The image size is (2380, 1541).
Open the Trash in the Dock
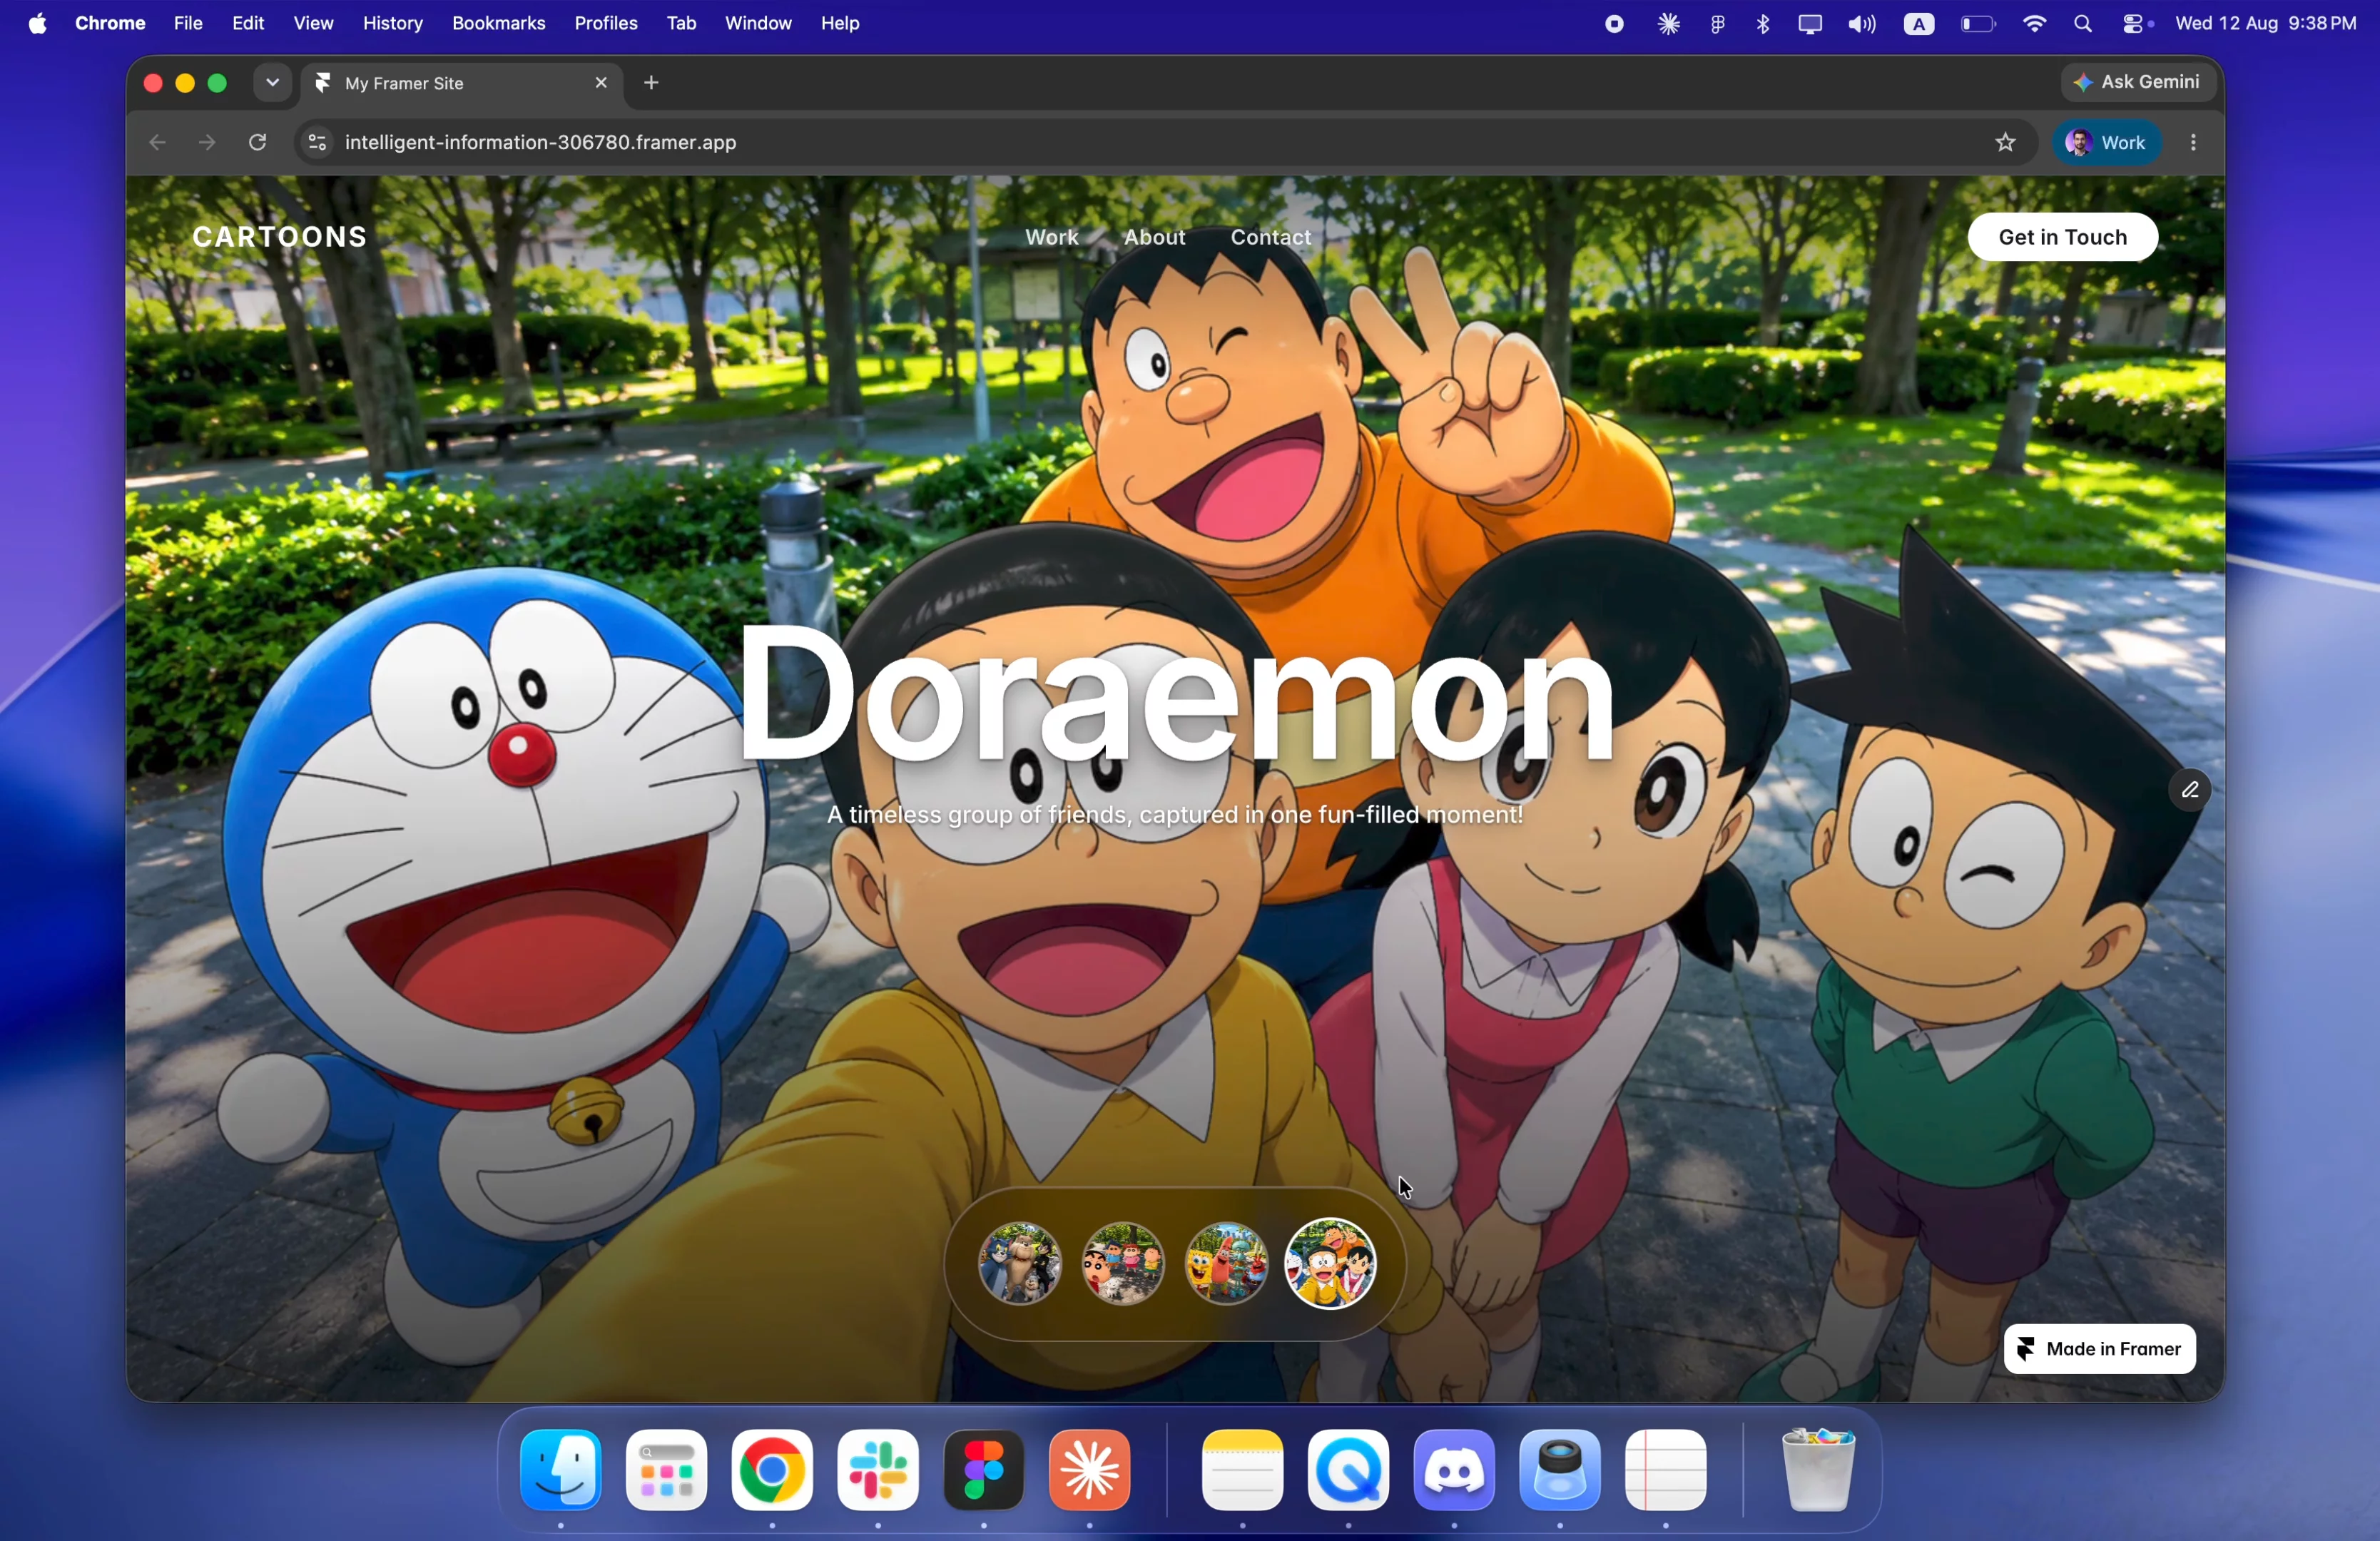[1818, 1470]
